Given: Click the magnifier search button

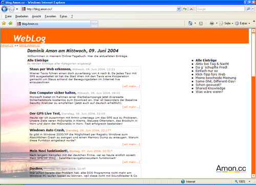Looking at the screenshot, I should pos(248,9).
